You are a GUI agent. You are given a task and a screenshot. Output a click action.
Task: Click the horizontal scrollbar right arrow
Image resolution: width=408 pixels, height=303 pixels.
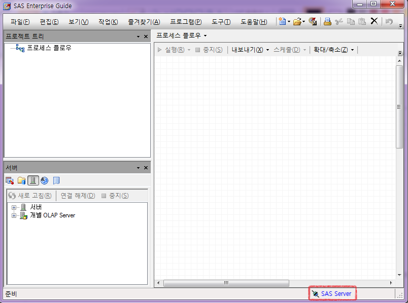pos(391,283)
